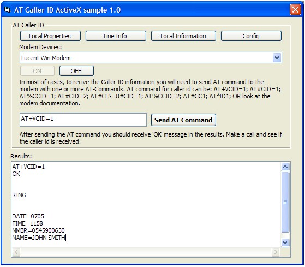The image size is (305, 267).
Task: Click the application icon in title bar
Action: (x=7, y=9)
